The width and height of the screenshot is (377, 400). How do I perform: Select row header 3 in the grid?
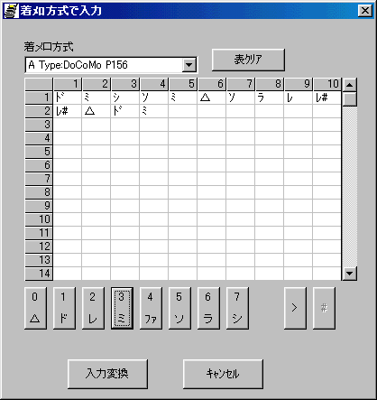(39, 125)
